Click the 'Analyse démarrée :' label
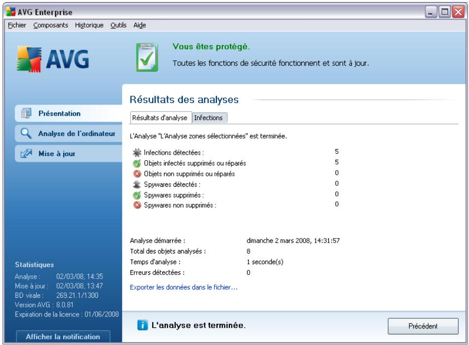The image size is (469, 345). coord(157,241)
